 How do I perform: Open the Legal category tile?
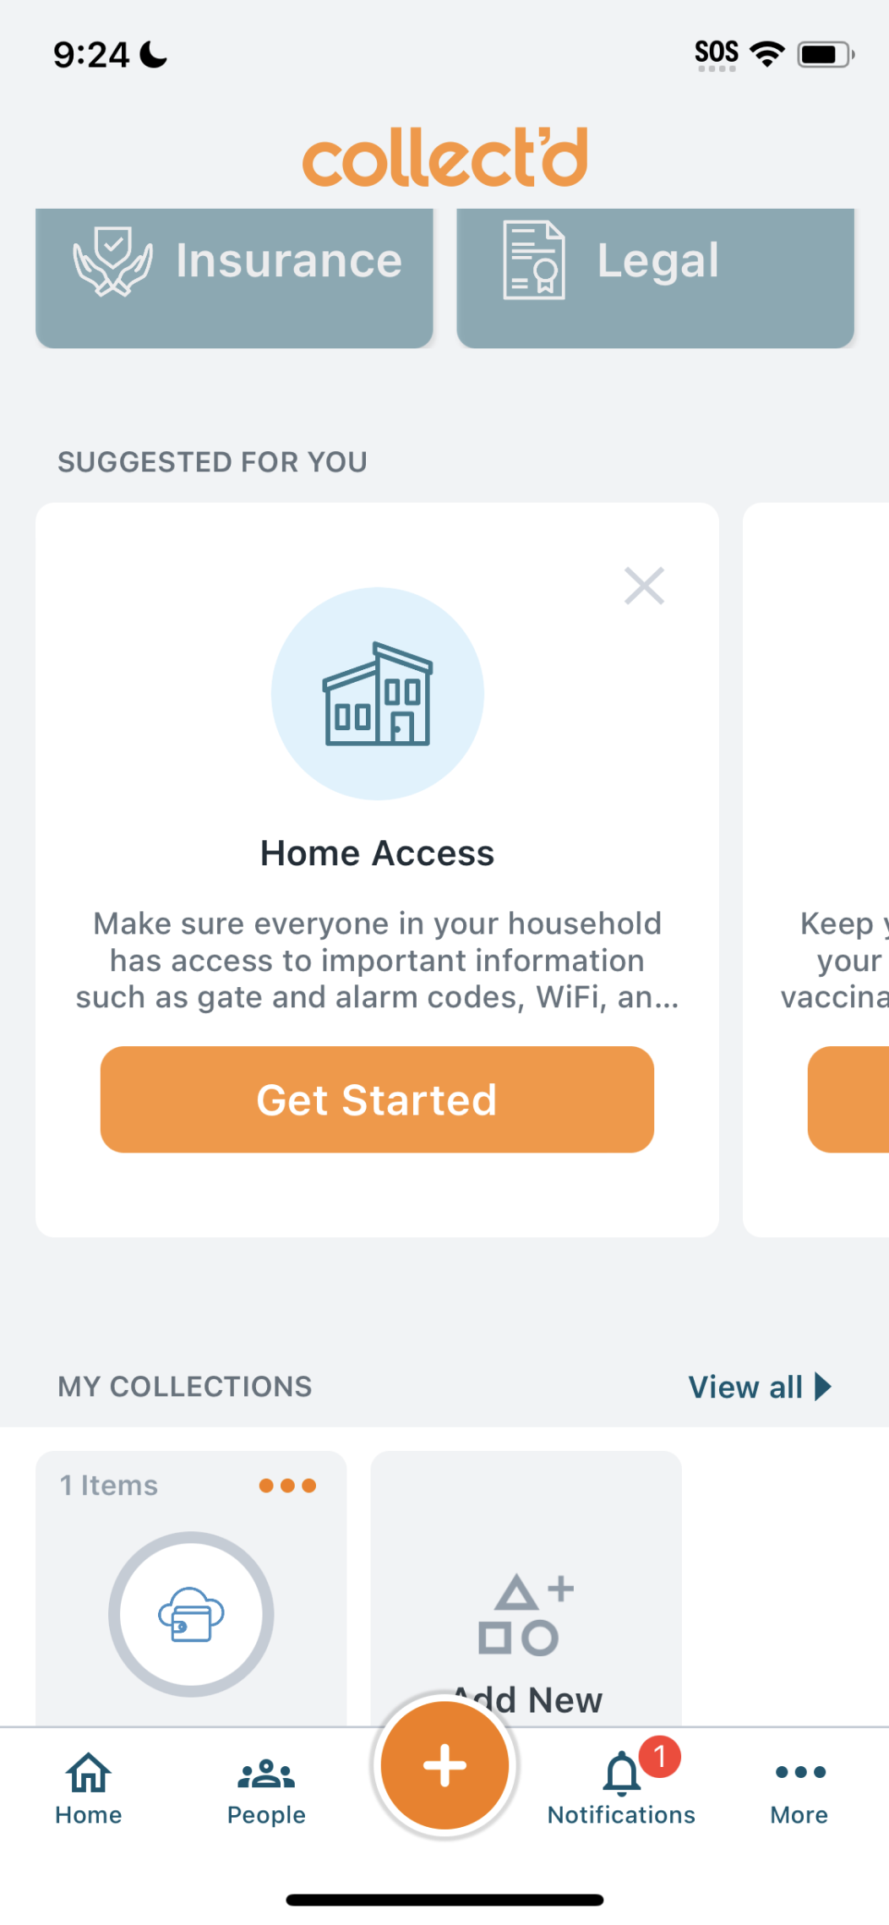coord(655,277)
